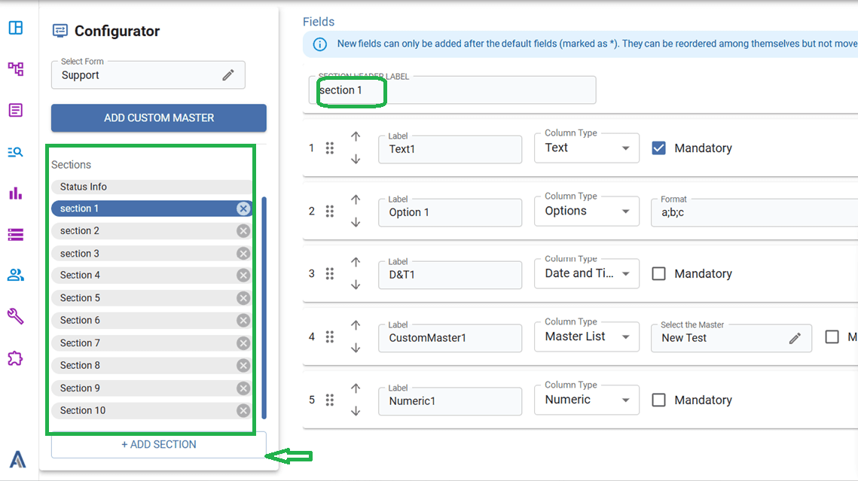Open the bar chart reports icon
Screen dimensions: 858x481
coord(16,193)
